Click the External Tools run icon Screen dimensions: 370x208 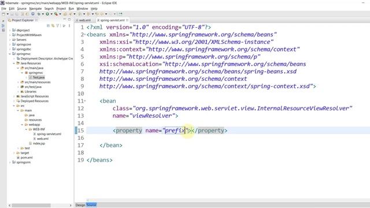point(56,14)
